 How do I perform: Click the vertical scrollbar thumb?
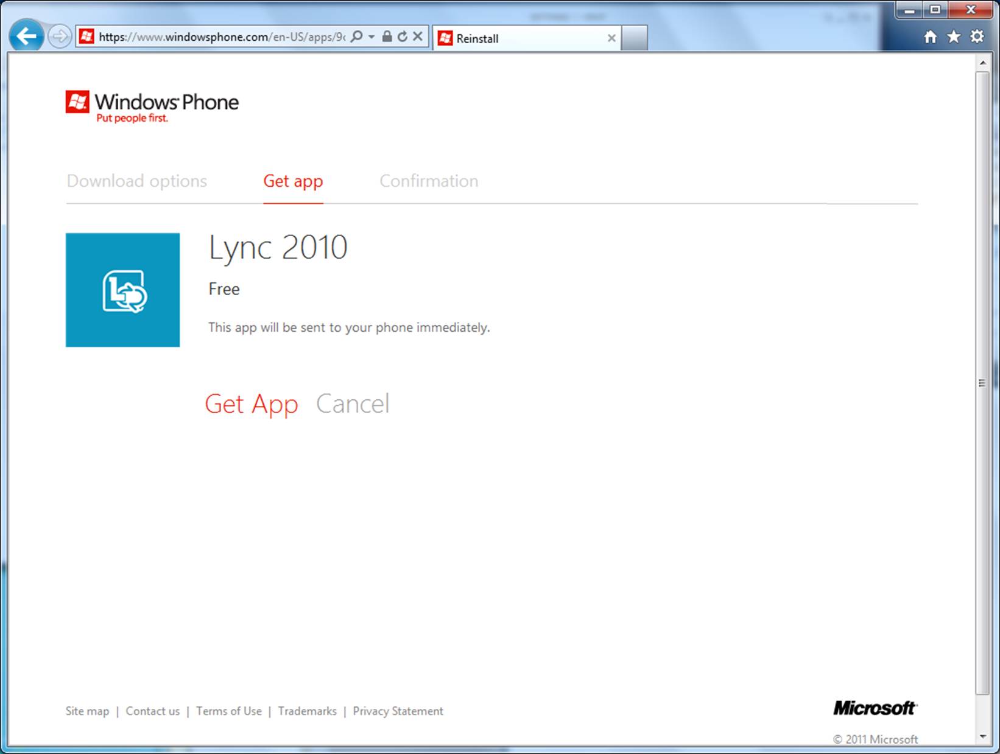(x=982, y=383)
